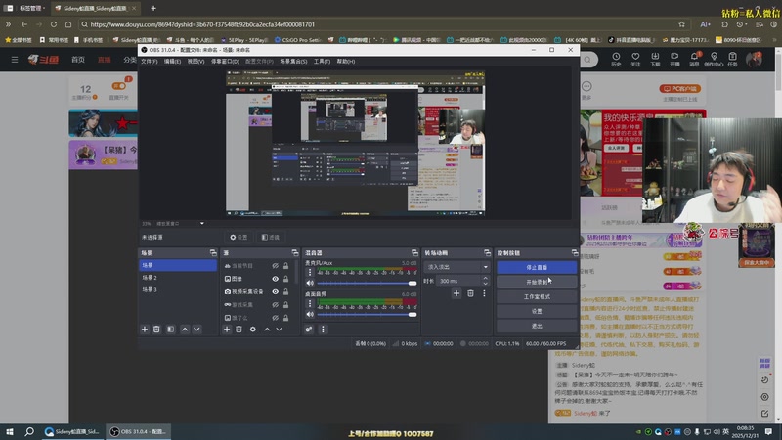Open OBS 文件(F) menu
This screenshot has width=782, height=440.
(x=150, y=62)
